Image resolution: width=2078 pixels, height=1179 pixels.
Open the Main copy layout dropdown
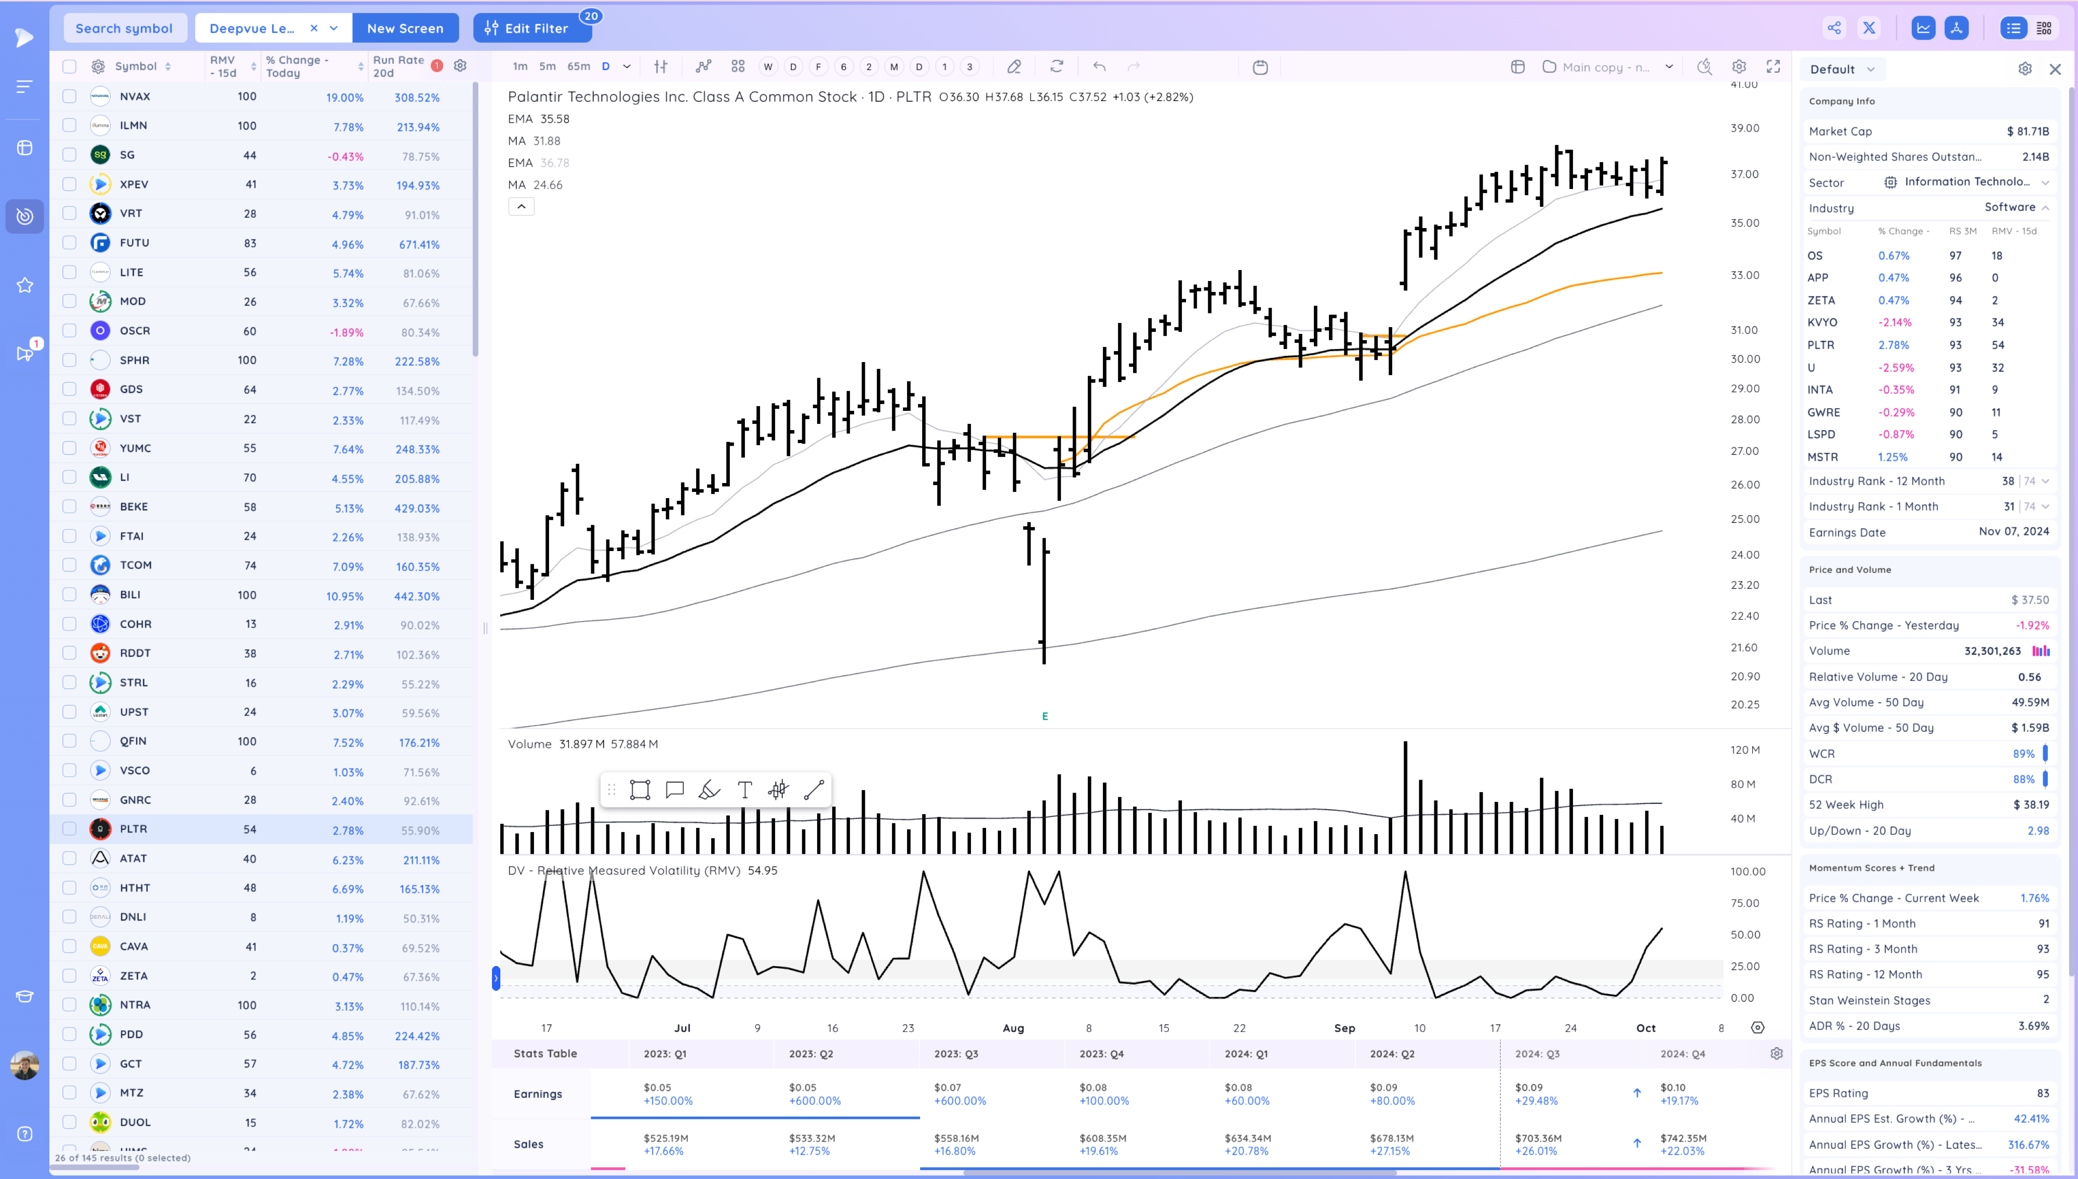1668,67
